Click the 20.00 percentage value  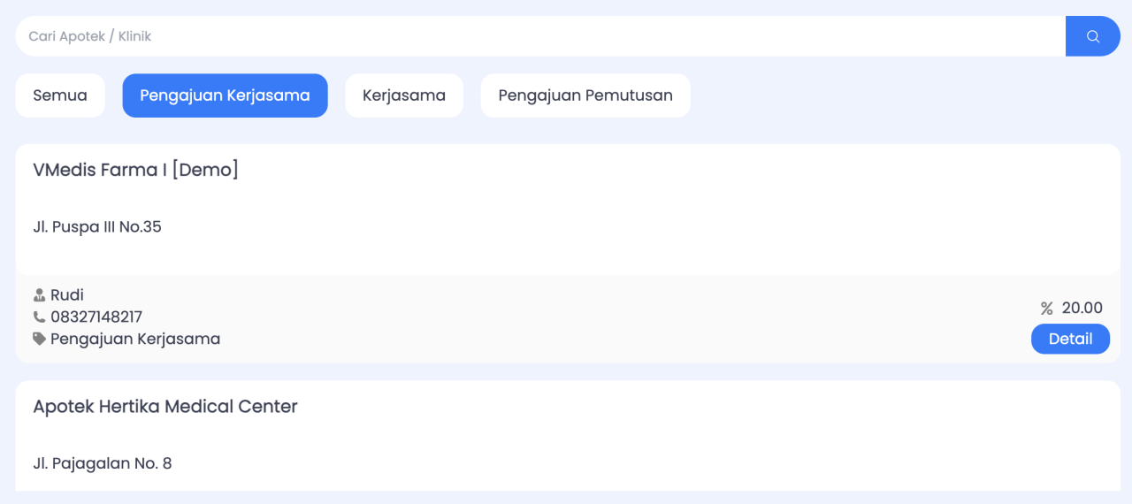tap(1082, 309)
